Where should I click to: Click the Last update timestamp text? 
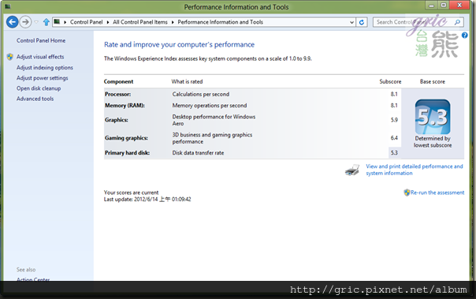point(147,200)
